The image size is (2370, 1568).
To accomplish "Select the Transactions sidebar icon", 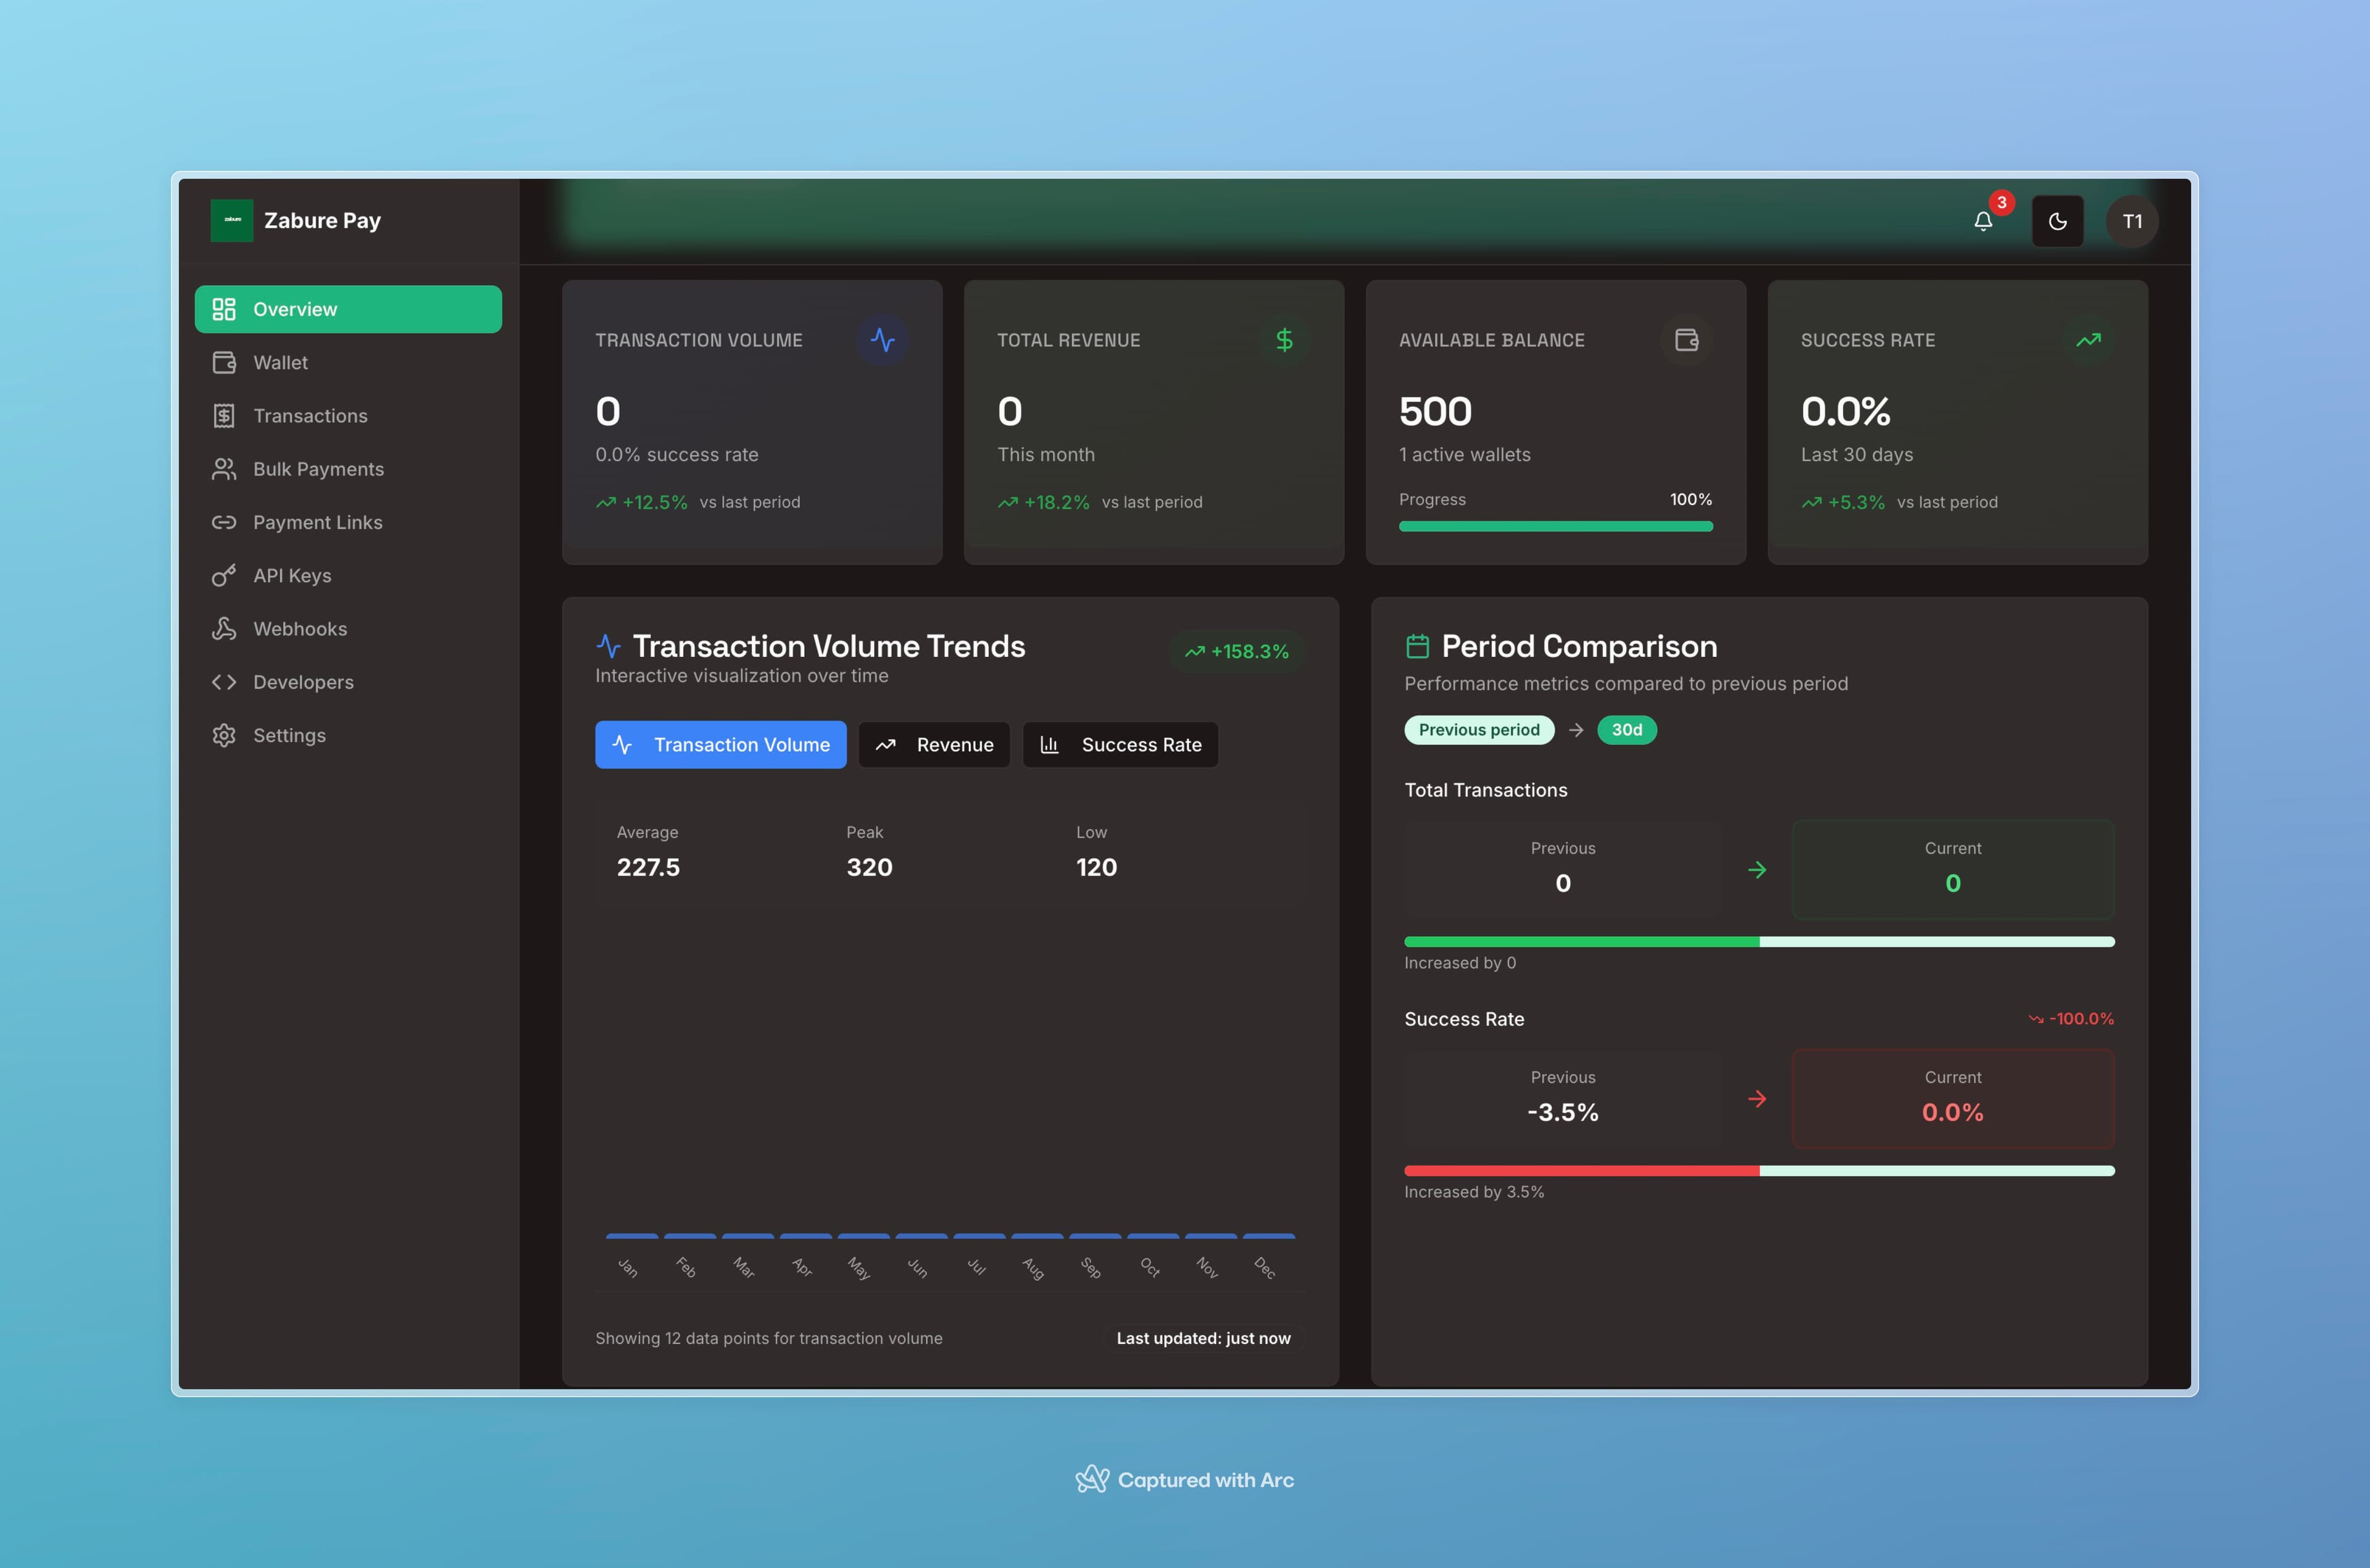I will pyautogui.click(x=224, y=415).
